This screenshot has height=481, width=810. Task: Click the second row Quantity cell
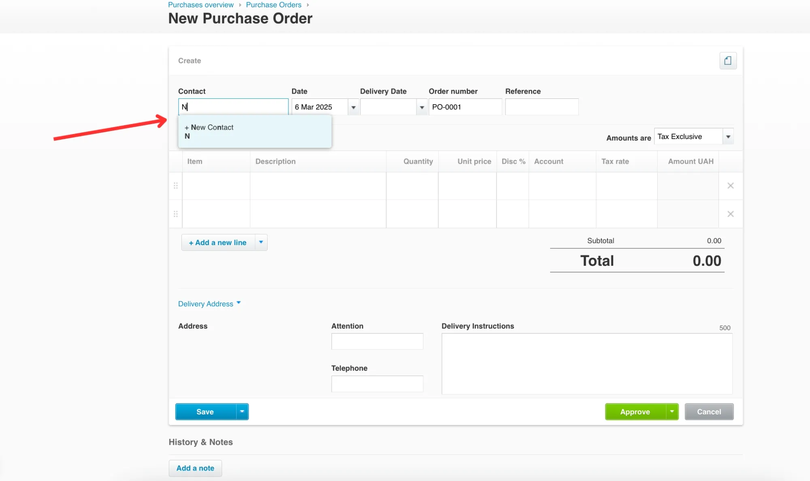pos(412,214)
